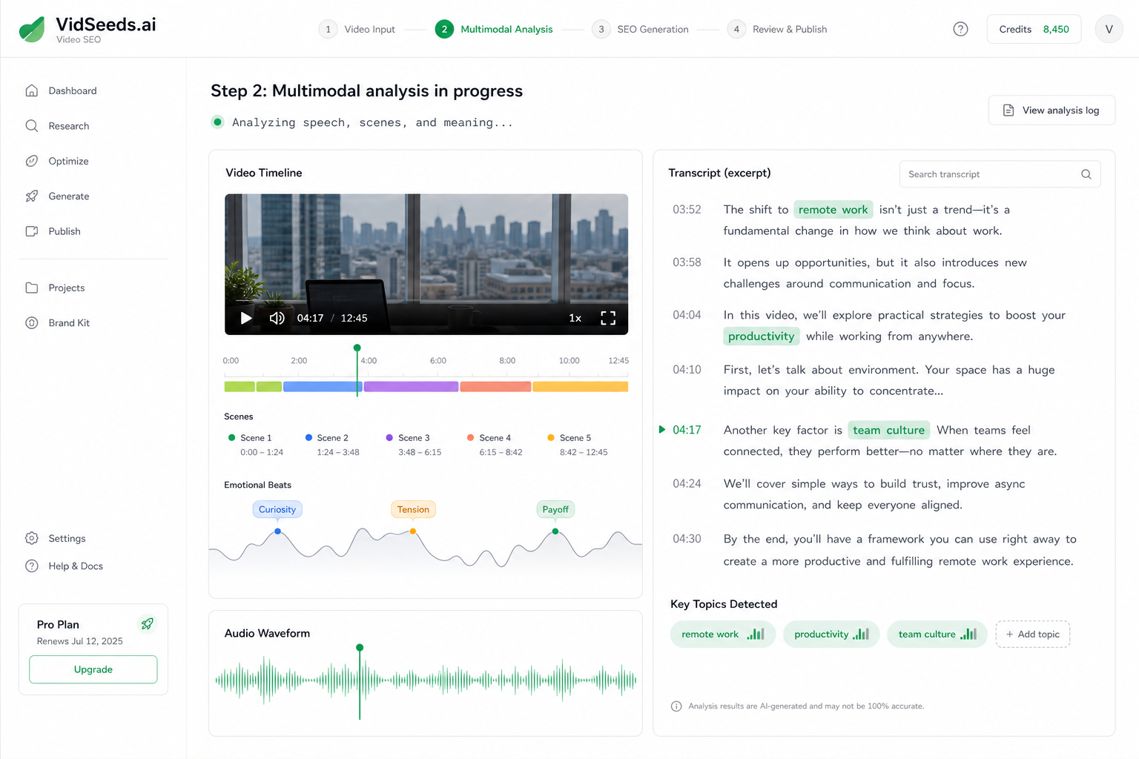Enter fullscreen mode on the video player
Viewport: 1139px width, 759px height.
point(608,318)
